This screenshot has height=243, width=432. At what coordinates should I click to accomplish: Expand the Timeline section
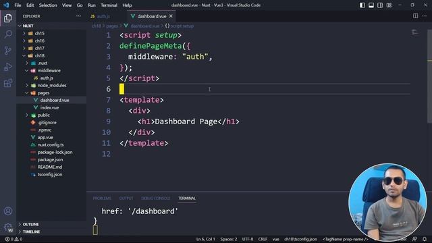51,232
